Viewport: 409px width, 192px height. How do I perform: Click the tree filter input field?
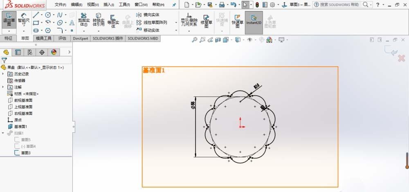36,60
